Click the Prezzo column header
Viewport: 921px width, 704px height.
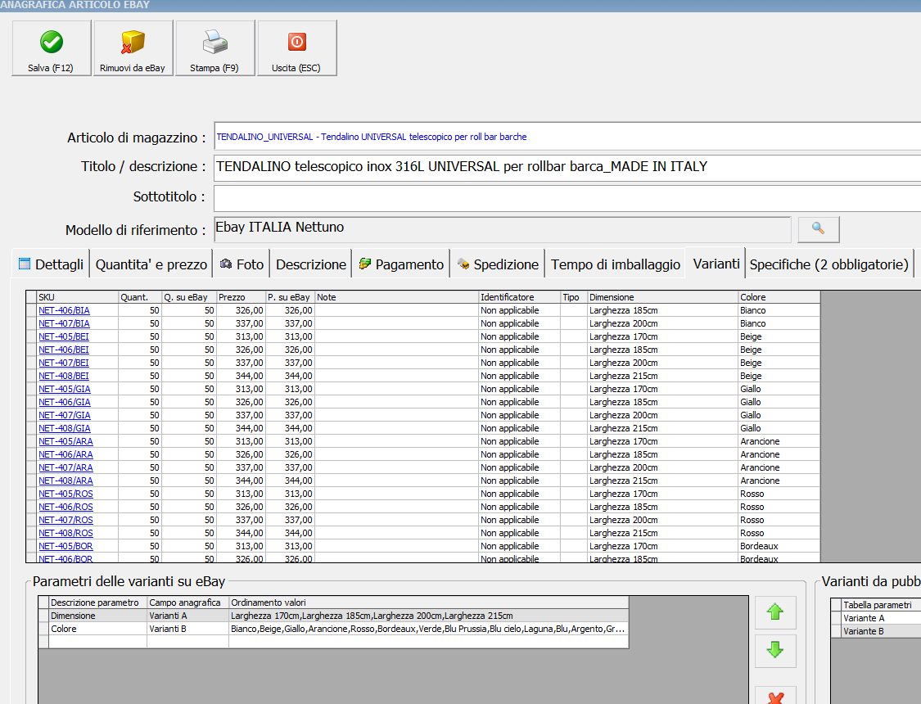pos(242,297)
